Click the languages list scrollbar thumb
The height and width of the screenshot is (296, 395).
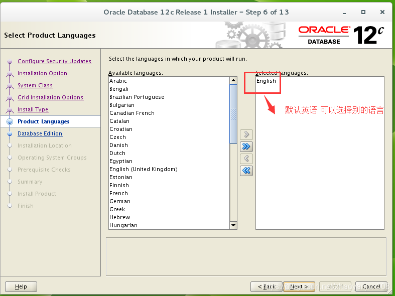(233, 114)
